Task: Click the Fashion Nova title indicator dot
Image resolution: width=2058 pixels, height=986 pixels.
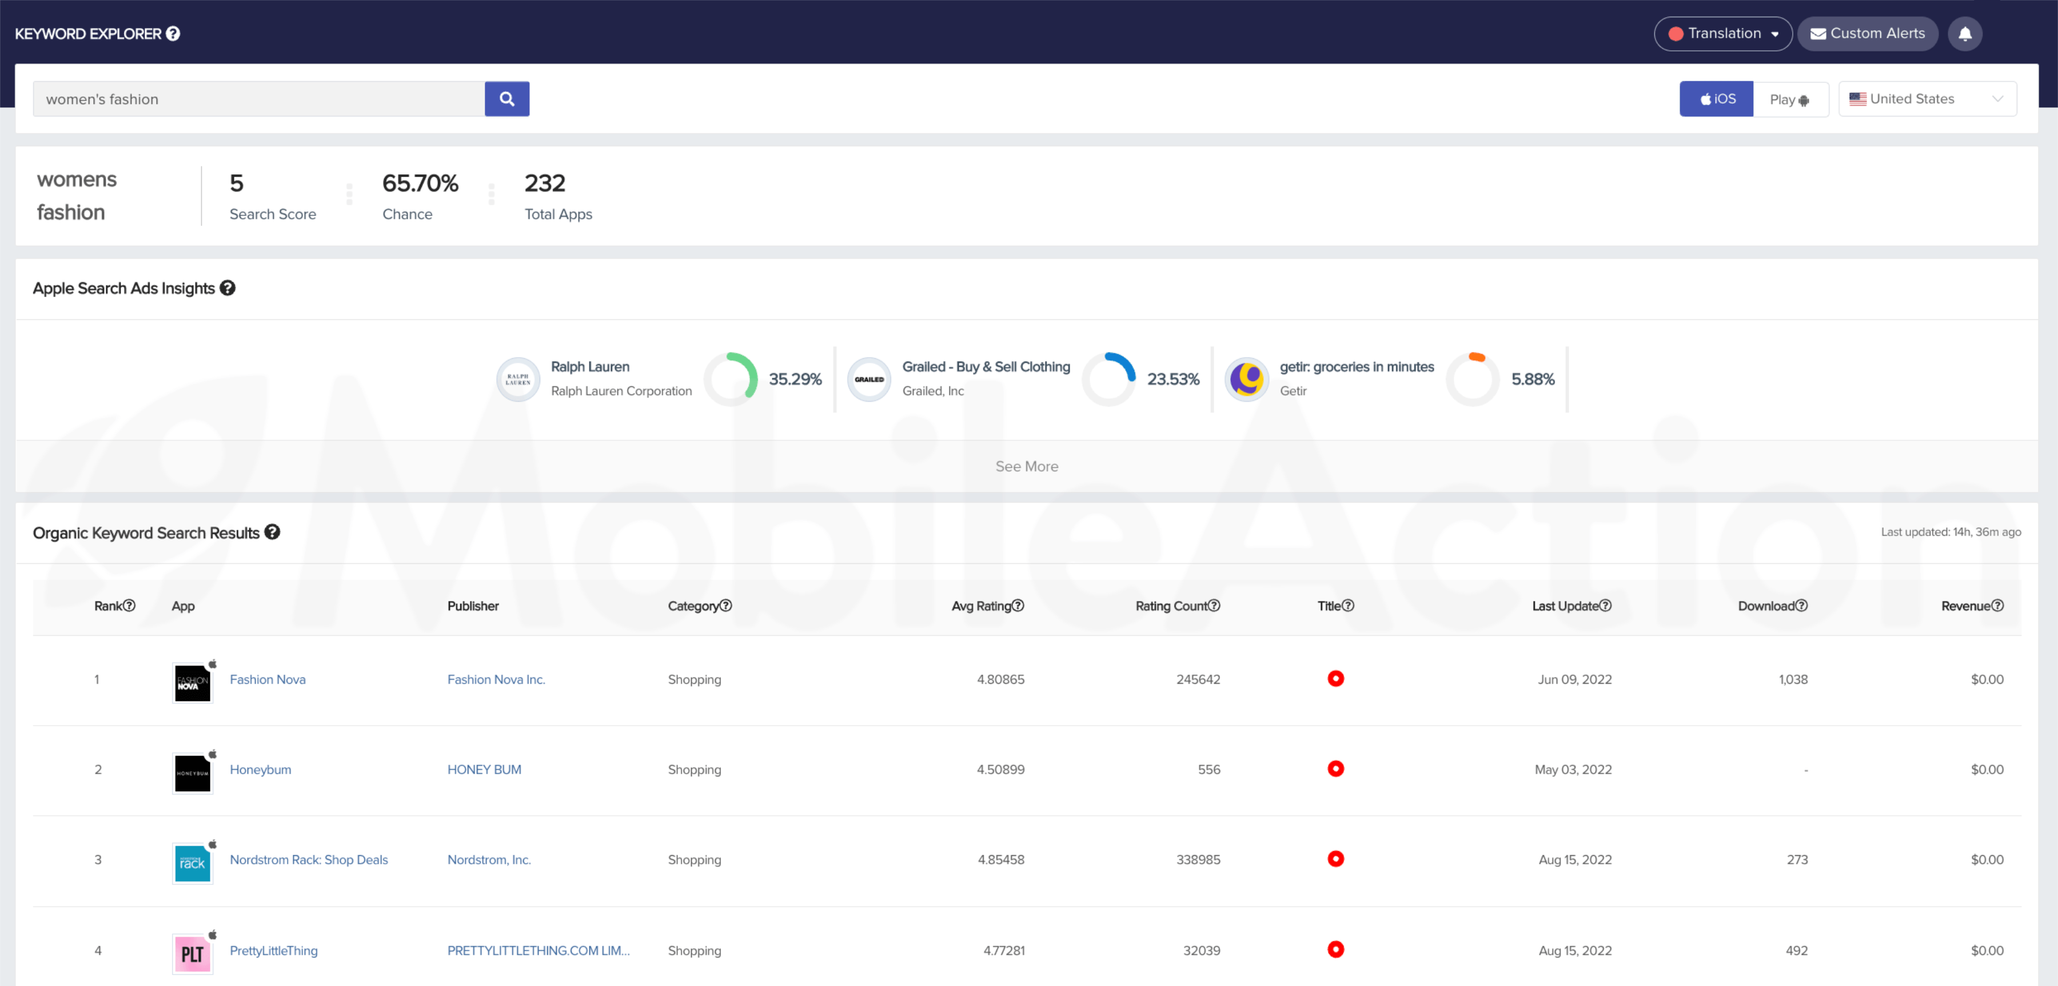Action: coord(1336,679)
